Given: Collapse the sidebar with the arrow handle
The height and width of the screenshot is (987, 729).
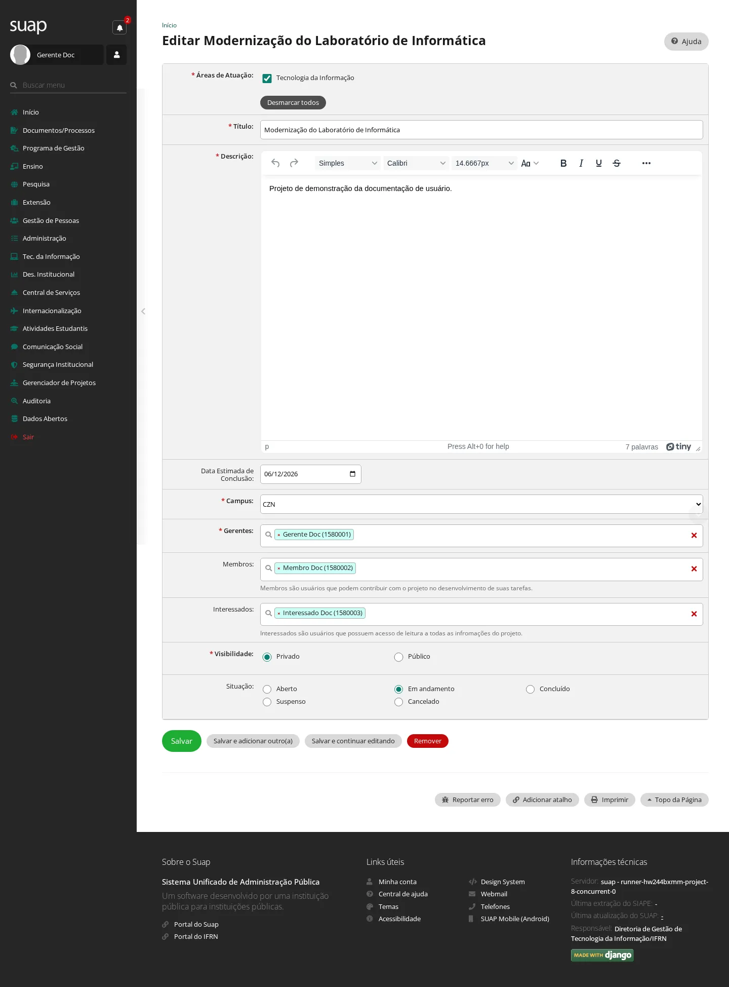Looking at the screenshot, I should tap(143, 312).
